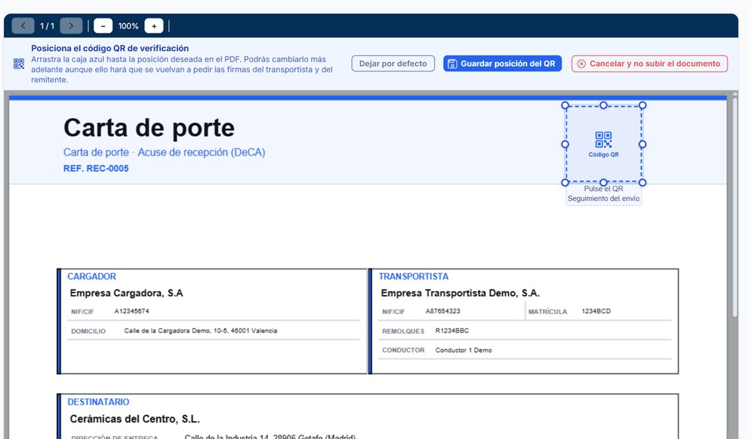752x439 pixels.
Task: Click the 'CONDUCTOR' field label
Action: [403, 350]
